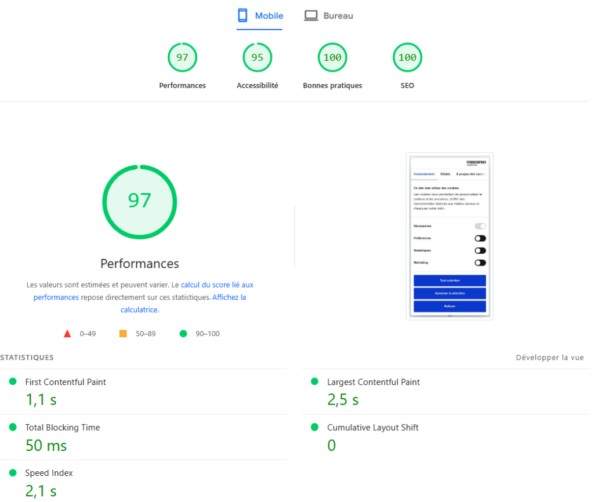This screenshot has width=594, height=502.
Task: Open the Affichez la calculatrice link
Action: 229,297
